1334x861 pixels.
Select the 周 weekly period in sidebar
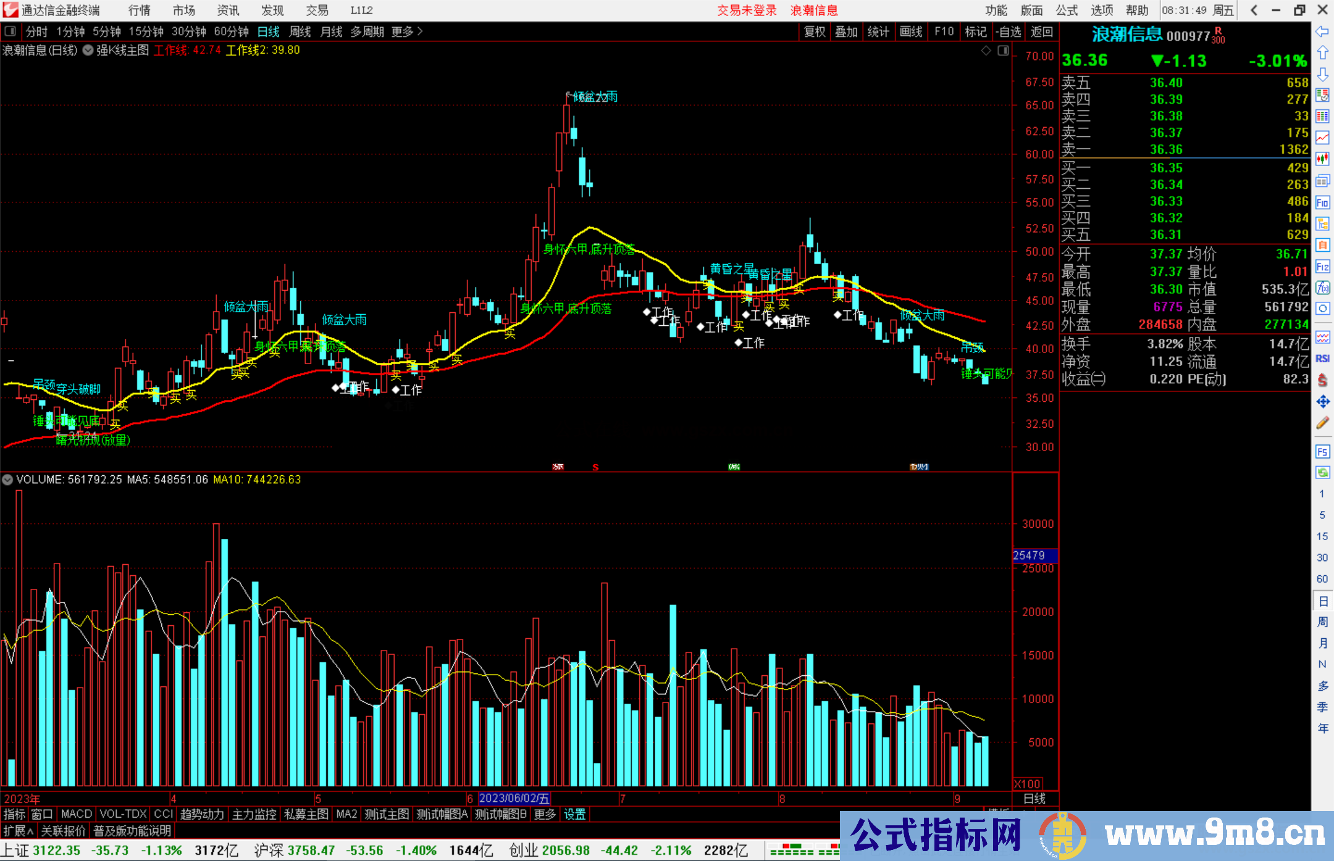[1322, 622]
